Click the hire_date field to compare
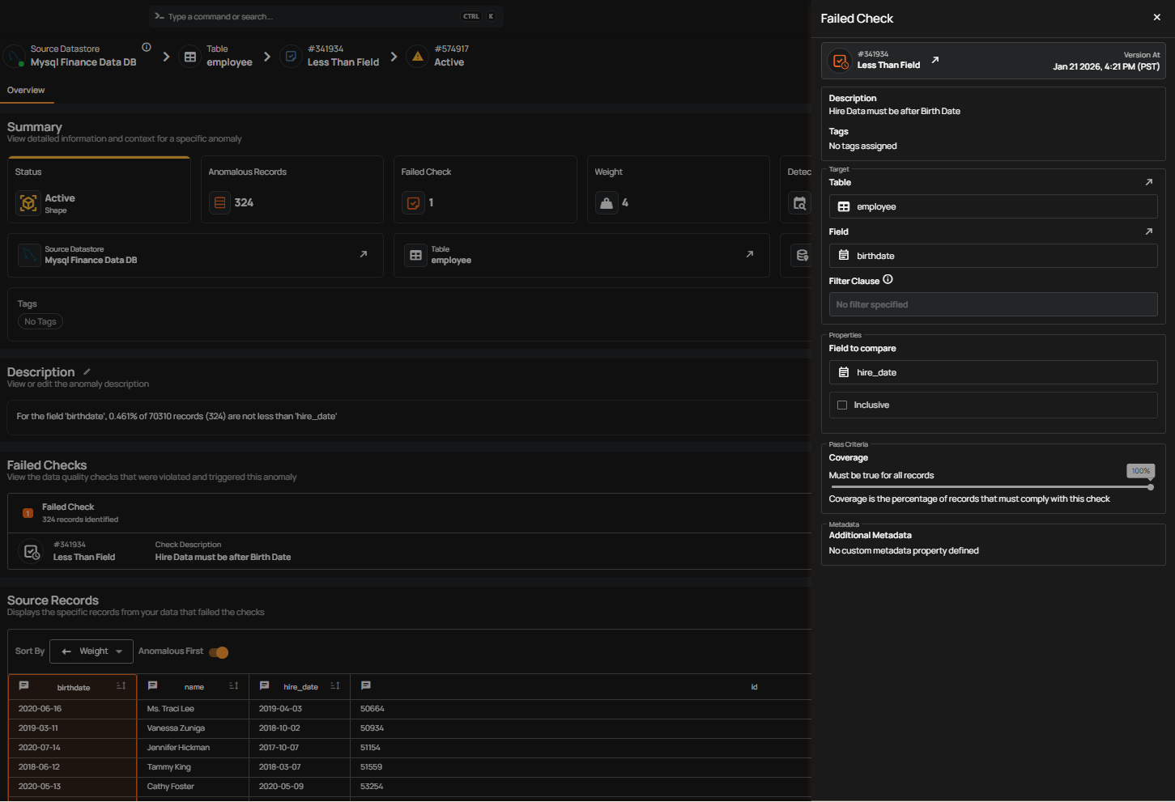 coord(993,372)
